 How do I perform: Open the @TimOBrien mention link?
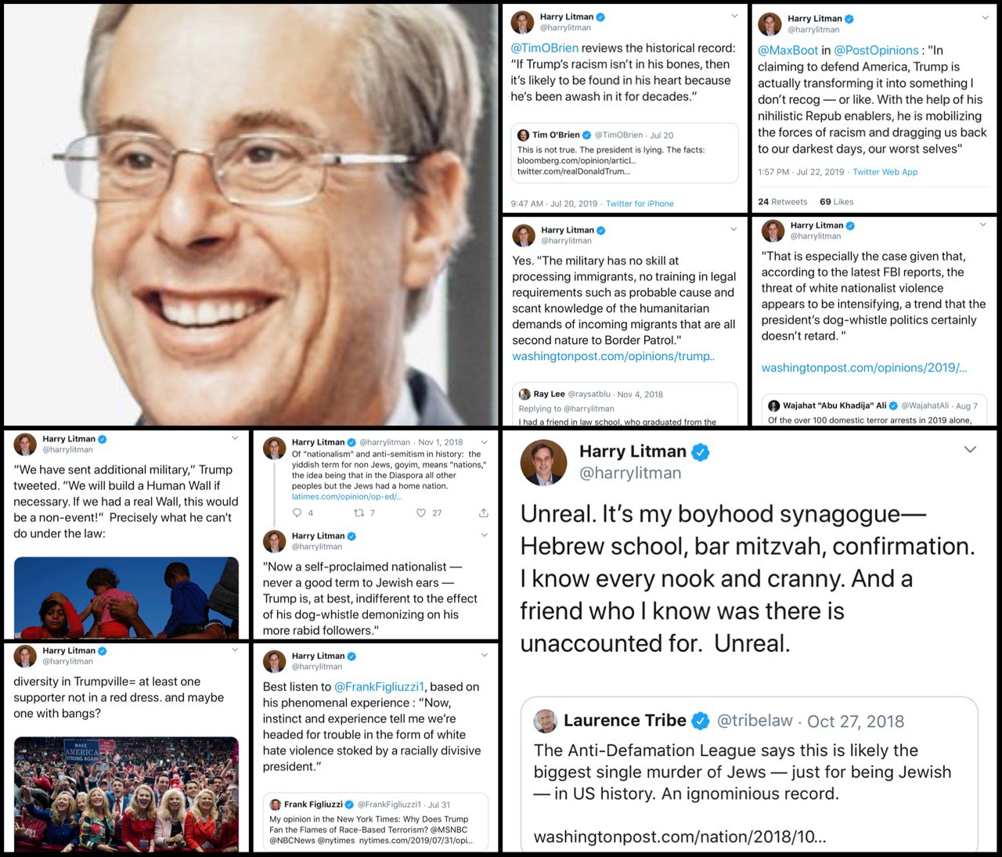[x=545, y=48]
